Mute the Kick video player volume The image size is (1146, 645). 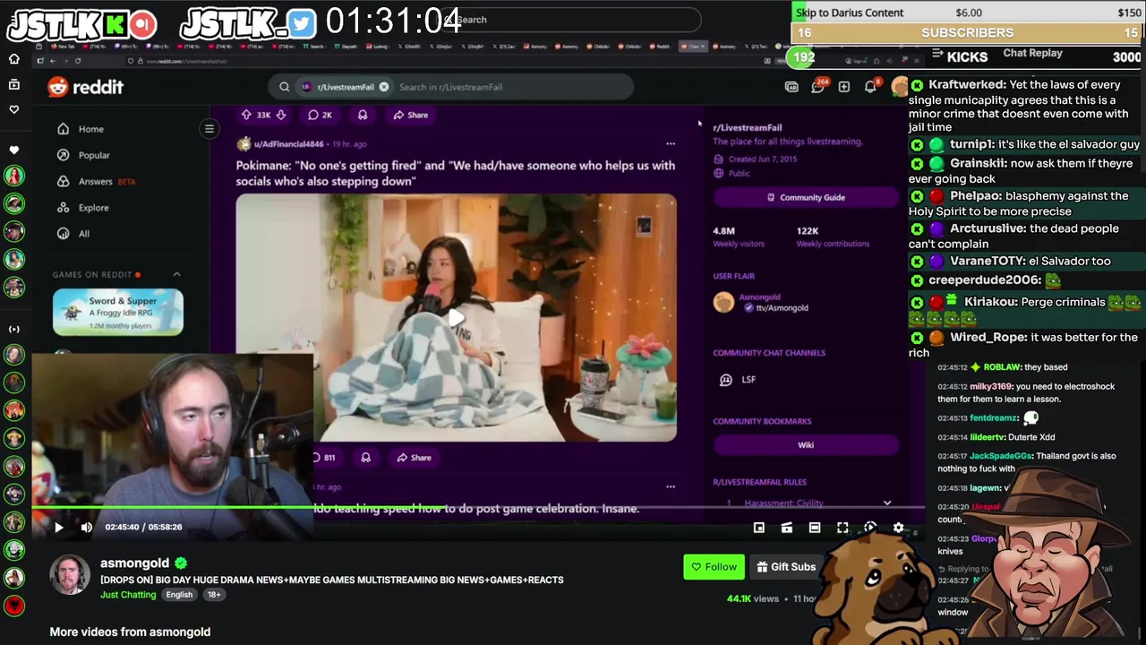[x=87, y=528]
